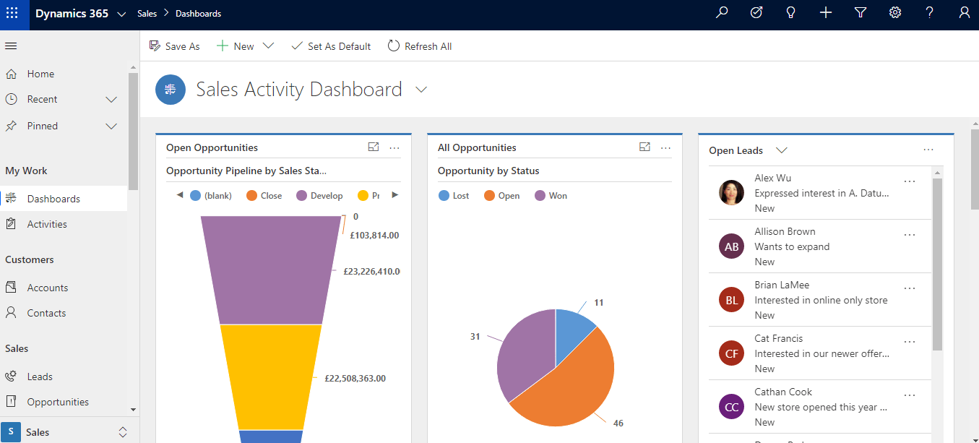
Task: Expand the All Opportunities chart icon
Action: (645, 147)
